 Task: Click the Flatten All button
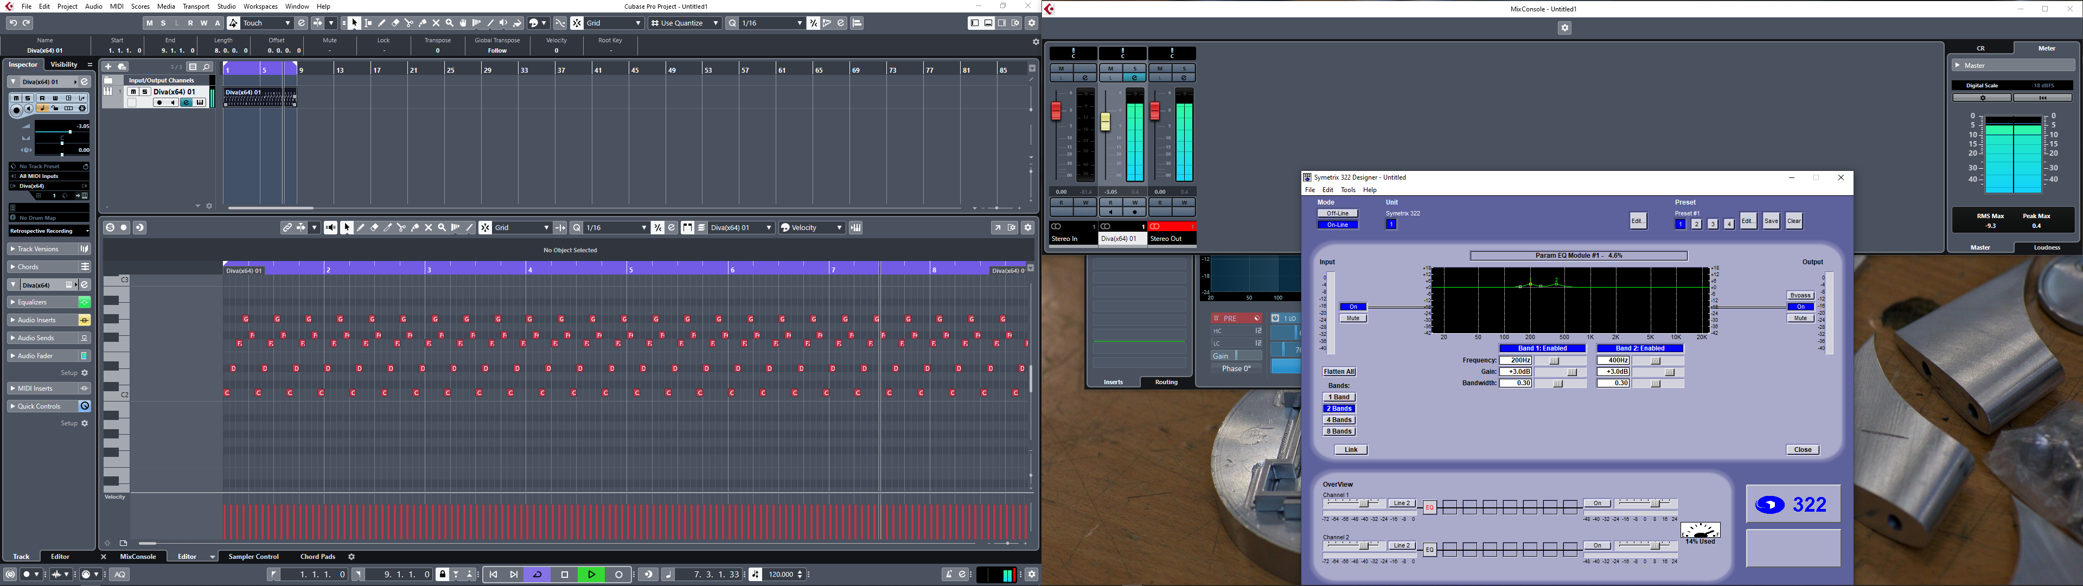point(1339,372)
